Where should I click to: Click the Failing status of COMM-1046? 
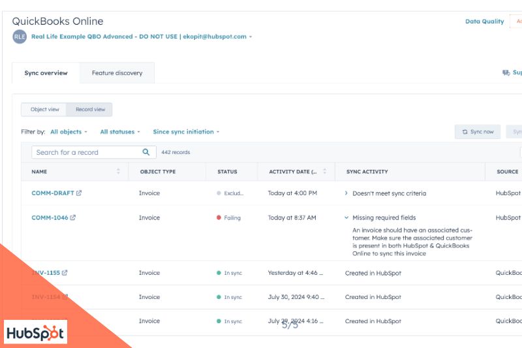(229, 218)
